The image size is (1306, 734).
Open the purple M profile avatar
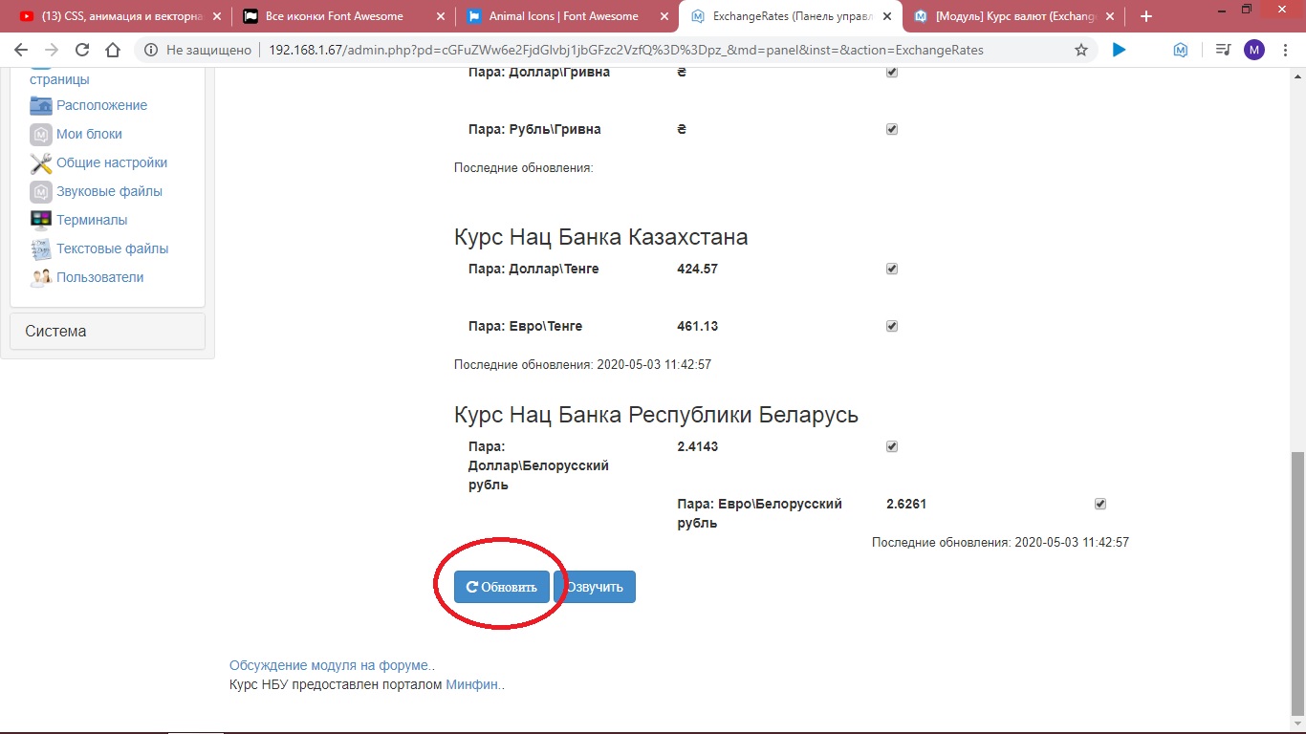(1253, 50)
